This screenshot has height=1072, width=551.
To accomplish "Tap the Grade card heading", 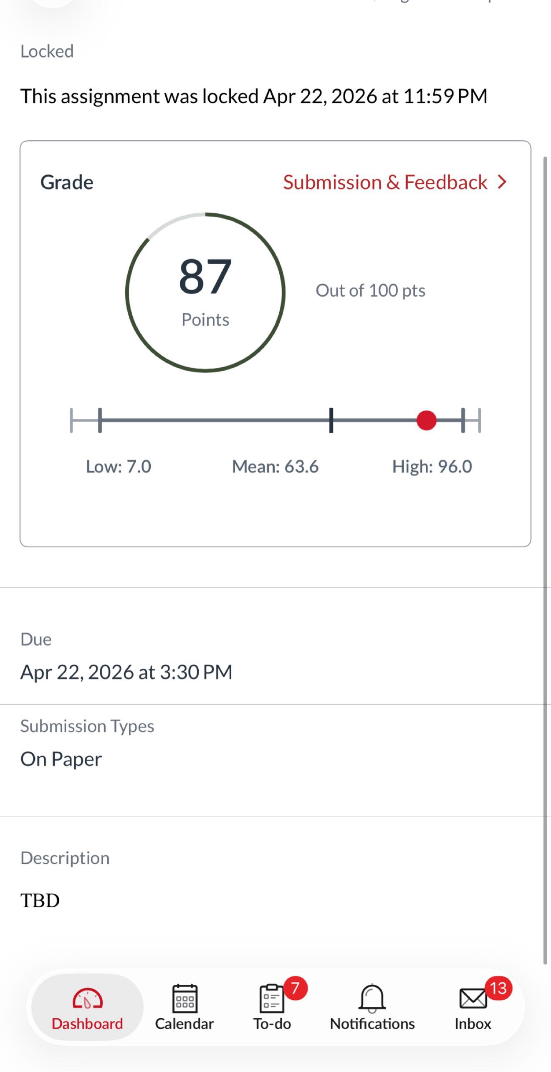I will coord(67,182).
